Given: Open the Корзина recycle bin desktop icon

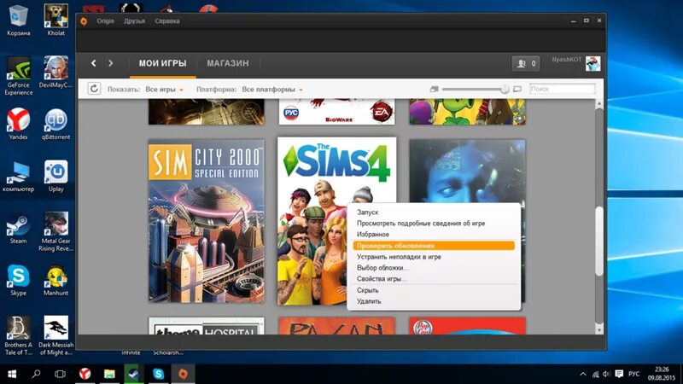Looking at the screenshot, I should coord(18,20).
